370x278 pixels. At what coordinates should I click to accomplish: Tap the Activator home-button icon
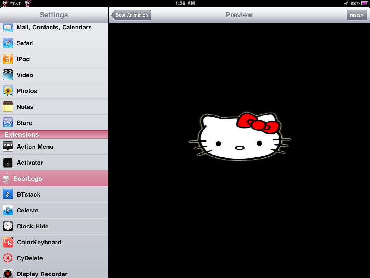tap(8, 163)
